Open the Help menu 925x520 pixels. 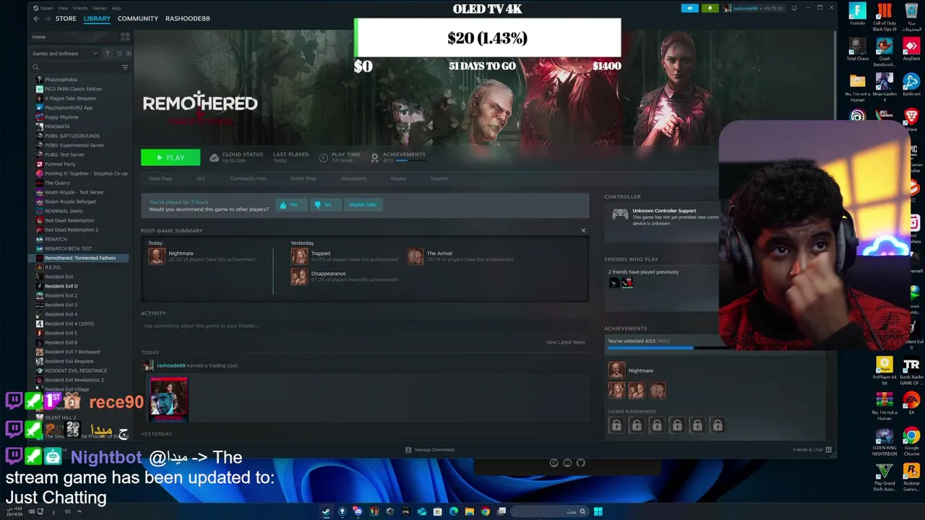tap(116, 8)
